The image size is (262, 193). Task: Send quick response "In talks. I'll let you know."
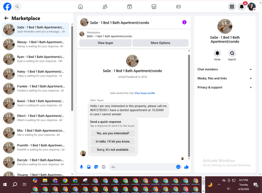point(113,142)
